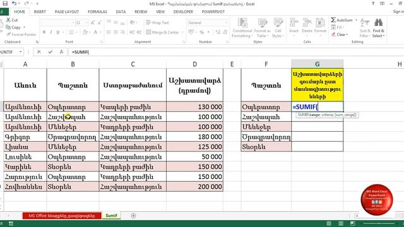The height and width of the screenshot is (227, 404).
Task: Open the font name dropdown arrow
Action: (x=73, y=23)
